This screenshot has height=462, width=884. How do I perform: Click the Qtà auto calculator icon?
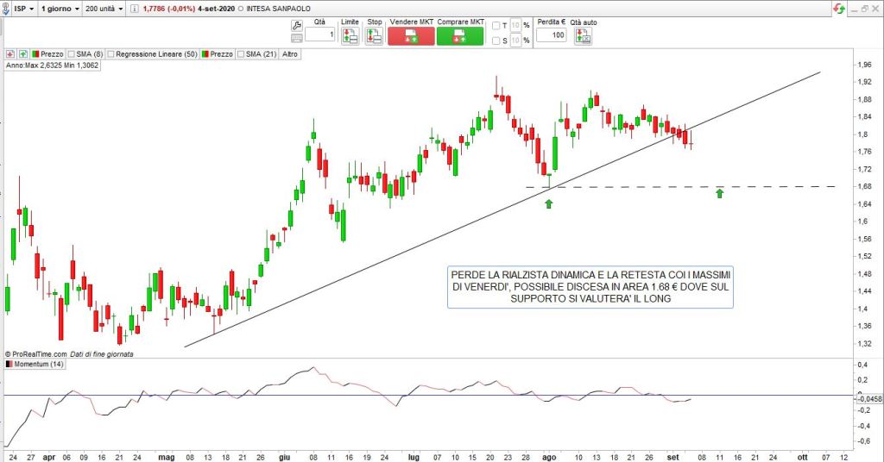[584, 35]
